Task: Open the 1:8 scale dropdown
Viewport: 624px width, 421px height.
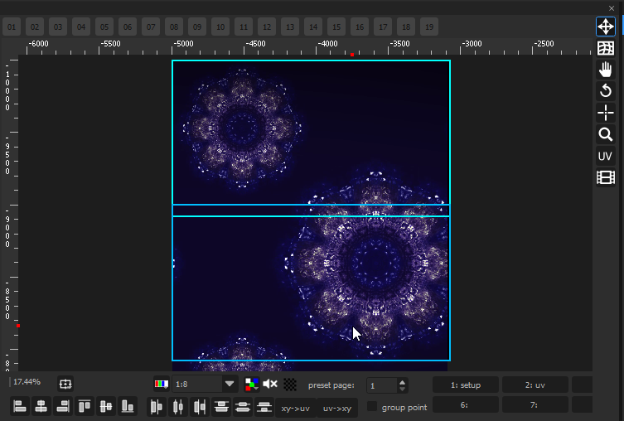Action: pos(230,384)
